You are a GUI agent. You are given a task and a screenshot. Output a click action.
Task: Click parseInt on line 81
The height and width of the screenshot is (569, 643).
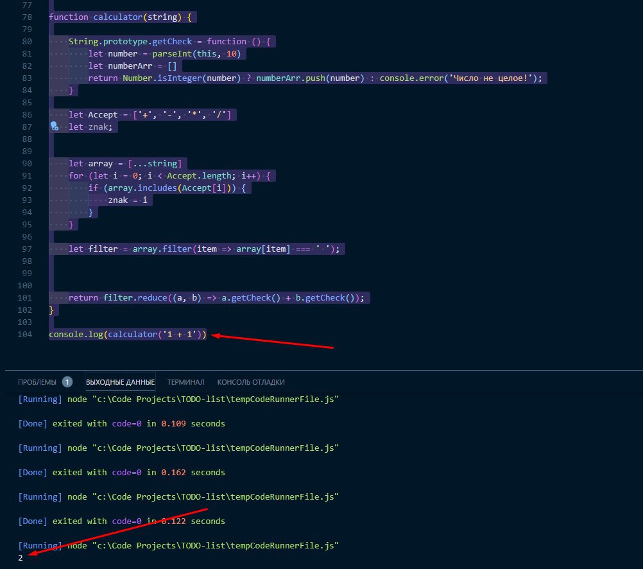pos(172,54)
